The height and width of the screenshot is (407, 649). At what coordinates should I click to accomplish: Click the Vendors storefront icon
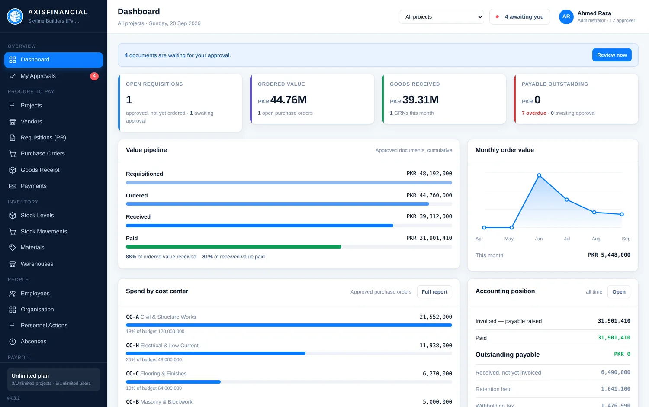(13, 122)
